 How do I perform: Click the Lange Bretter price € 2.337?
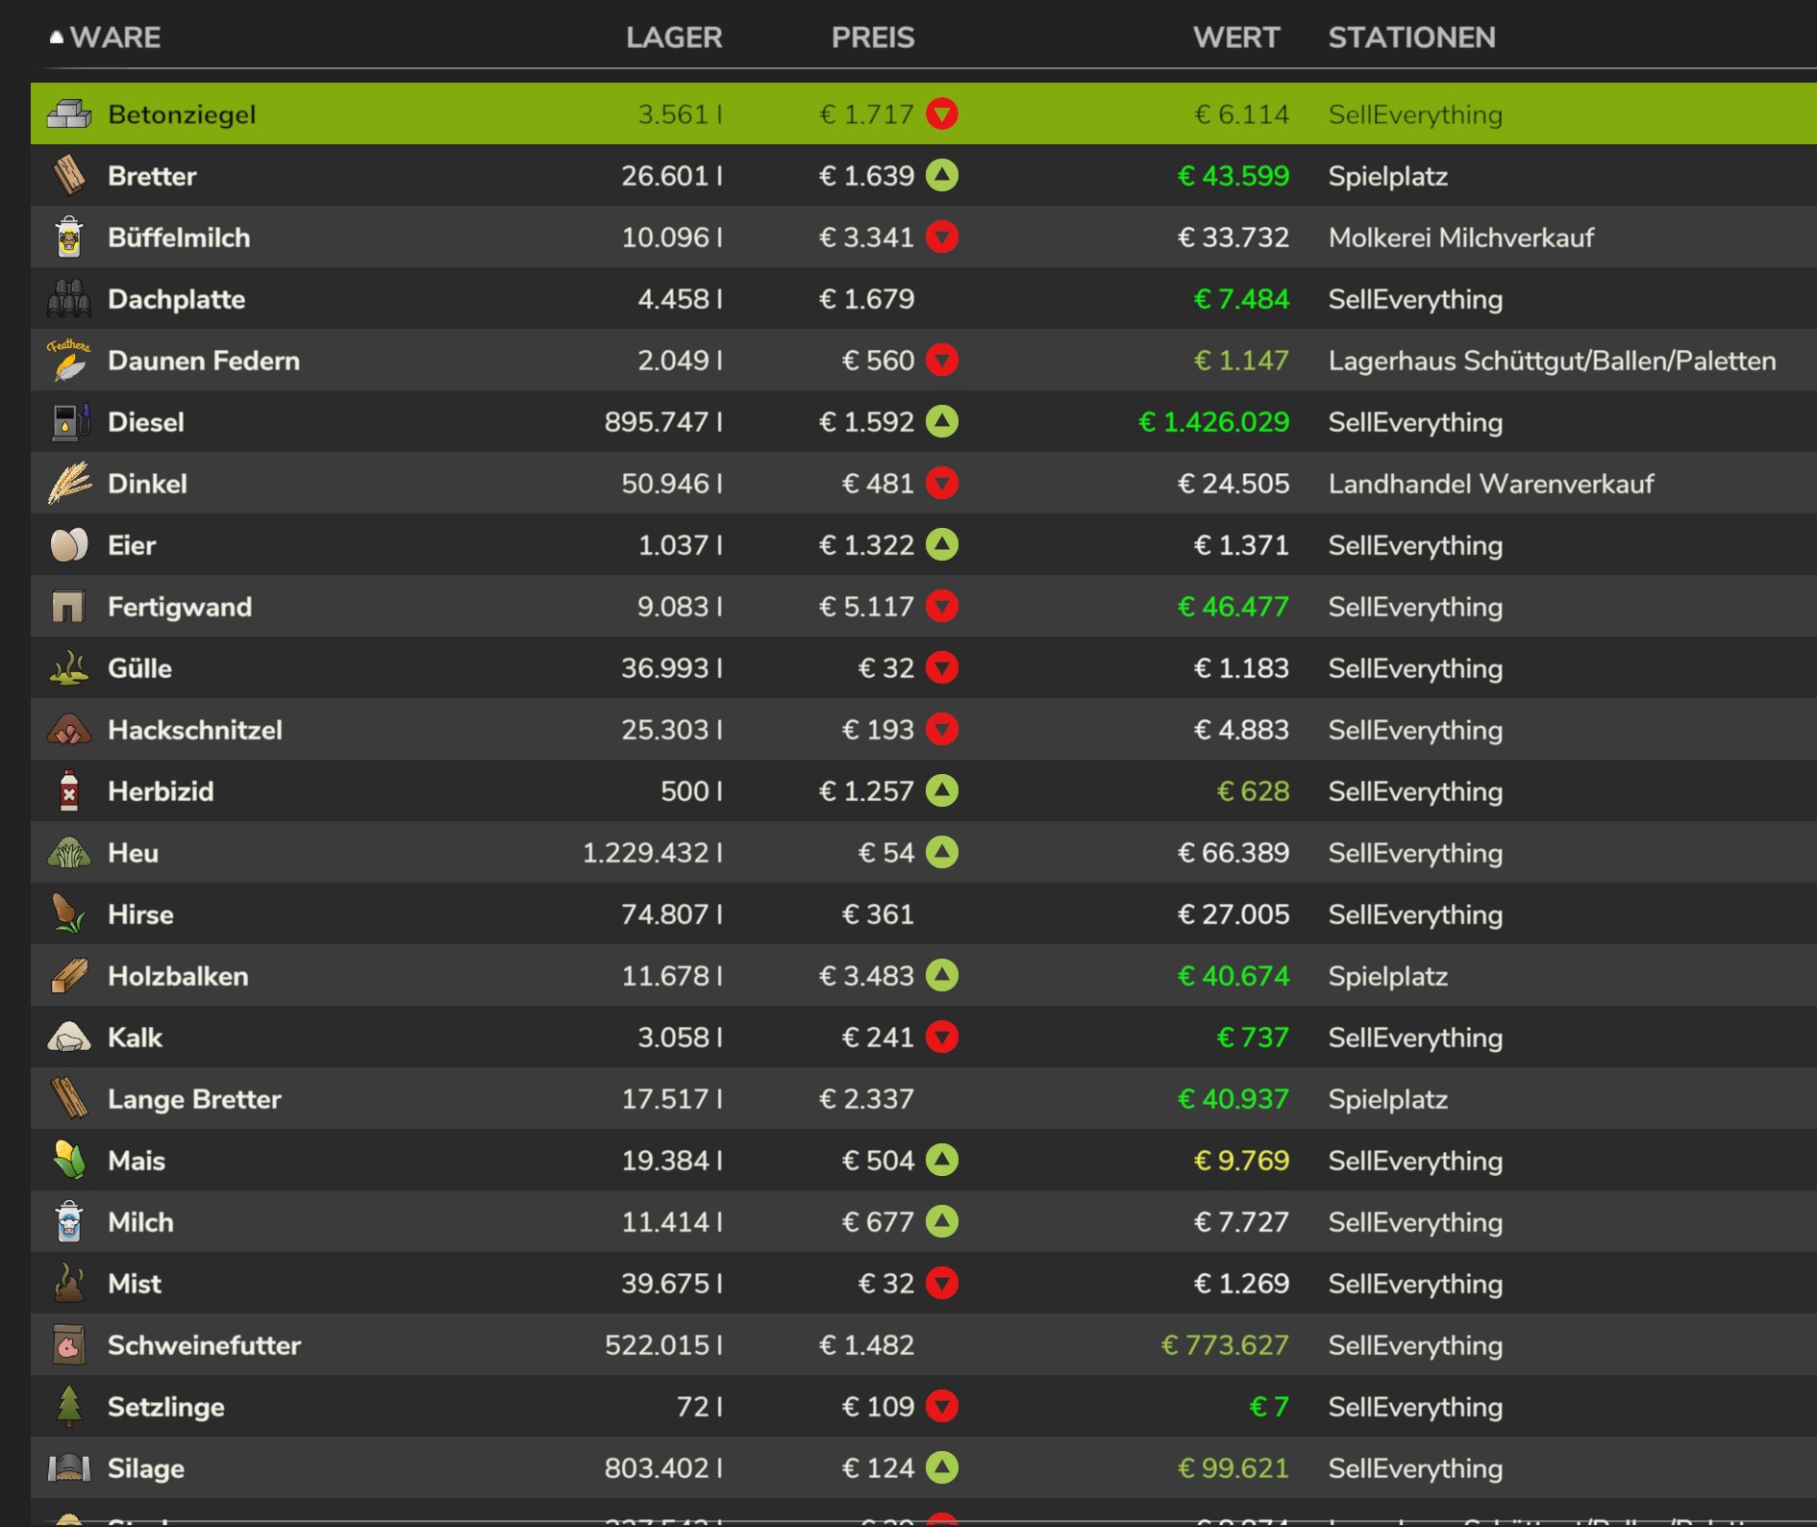click(x=866, y=1099)
